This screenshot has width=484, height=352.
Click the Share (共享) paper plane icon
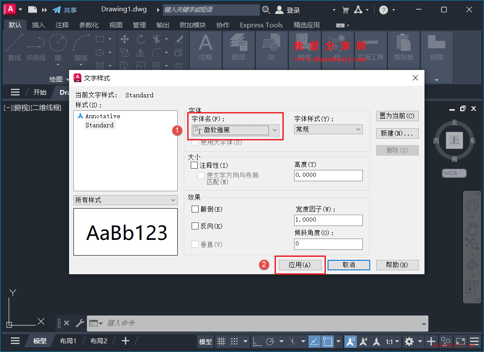56,10
